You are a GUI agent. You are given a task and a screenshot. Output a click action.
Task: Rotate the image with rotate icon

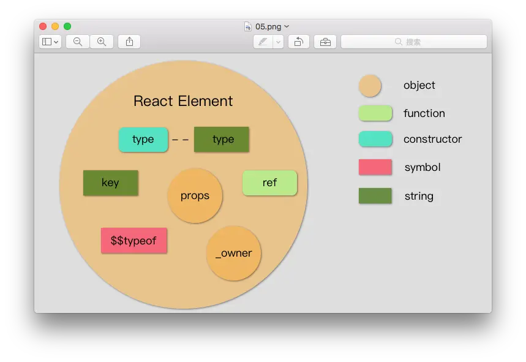pyautogui.click(x=299, y=42)
